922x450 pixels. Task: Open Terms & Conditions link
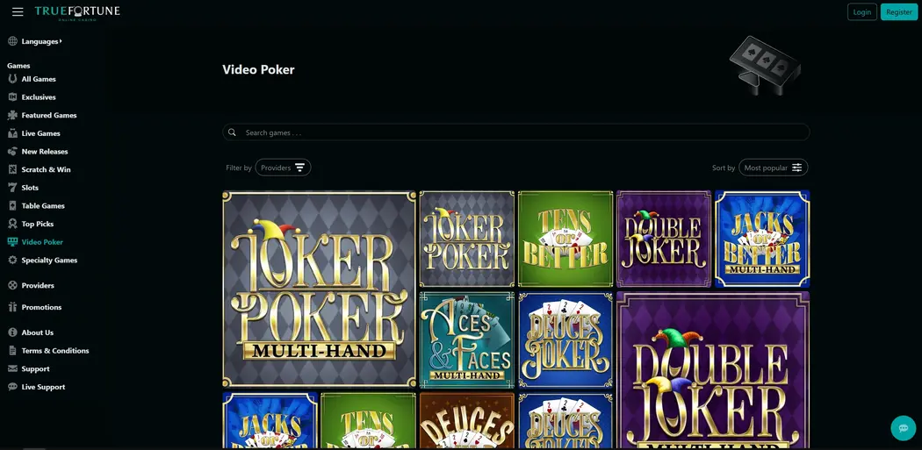pos(55,350)
